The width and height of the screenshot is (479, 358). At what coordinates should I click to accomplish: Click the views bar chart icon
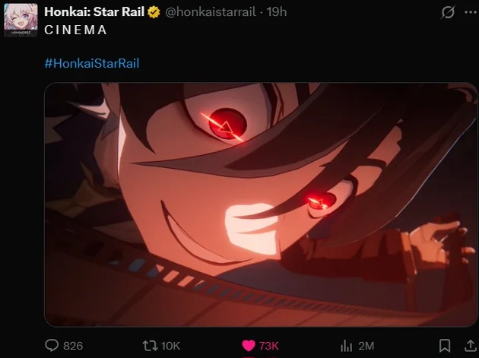pyautogui.click(x=347, y=346)
